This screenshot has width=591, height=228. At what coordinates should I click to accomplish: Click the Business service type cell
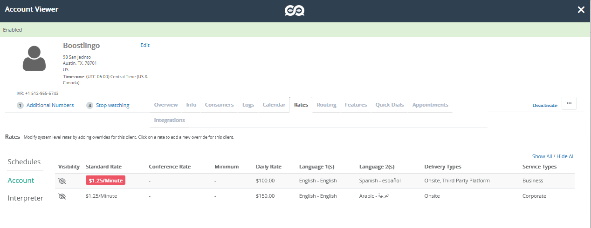point(533,181)
